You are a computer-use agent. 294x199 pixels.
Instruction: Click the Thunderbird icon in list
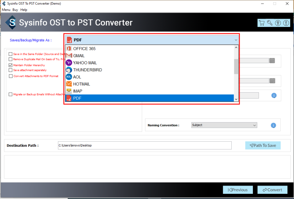tap(69, 70)
